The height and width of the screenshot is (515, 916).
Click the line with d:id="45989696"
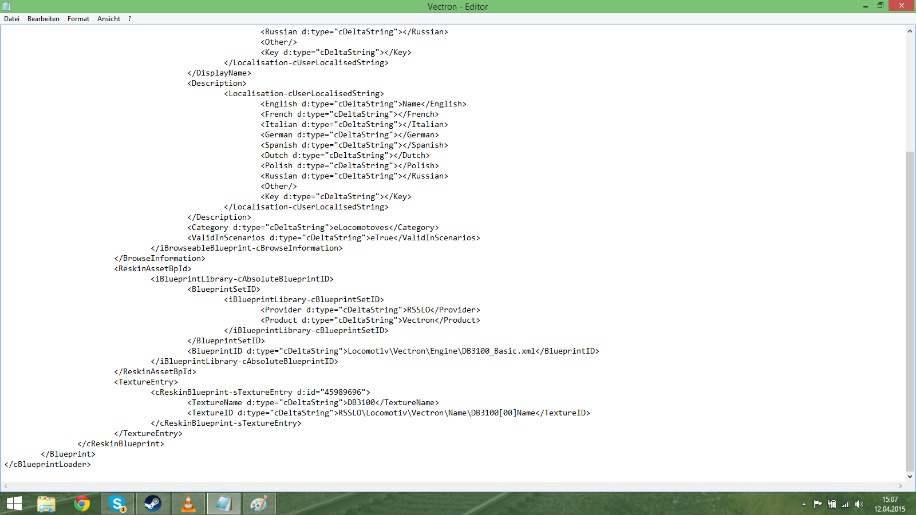click(260, 393)
